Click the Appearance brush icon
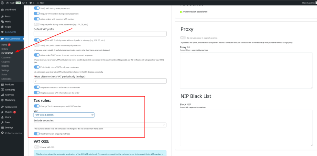This screenshot has height=156, width=317. click(3, 107)
